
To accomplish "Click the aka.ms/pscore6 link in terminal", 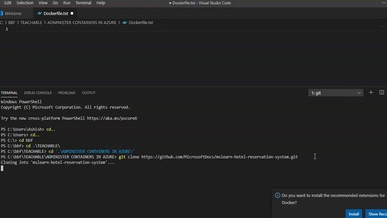I will (112, 119).
